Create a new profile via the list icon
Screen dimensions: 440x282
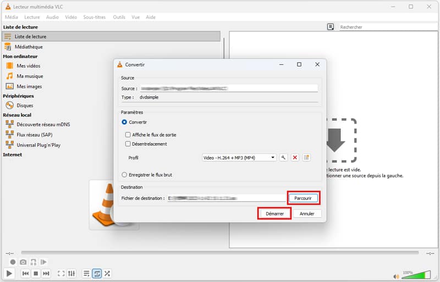click(x=306, y=158)
